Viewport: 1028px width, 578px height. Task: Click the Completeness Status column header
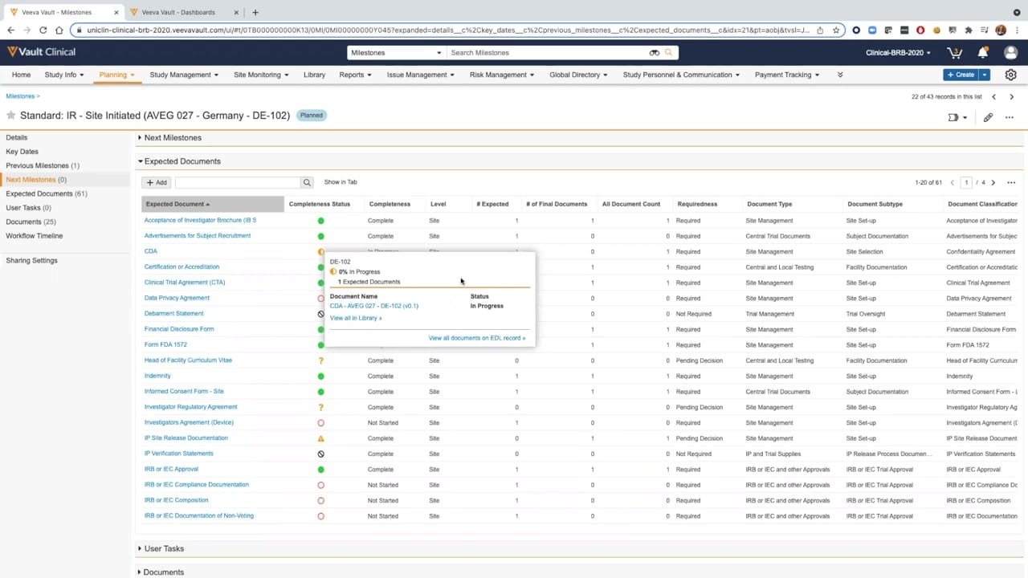[x=320, y=204]
